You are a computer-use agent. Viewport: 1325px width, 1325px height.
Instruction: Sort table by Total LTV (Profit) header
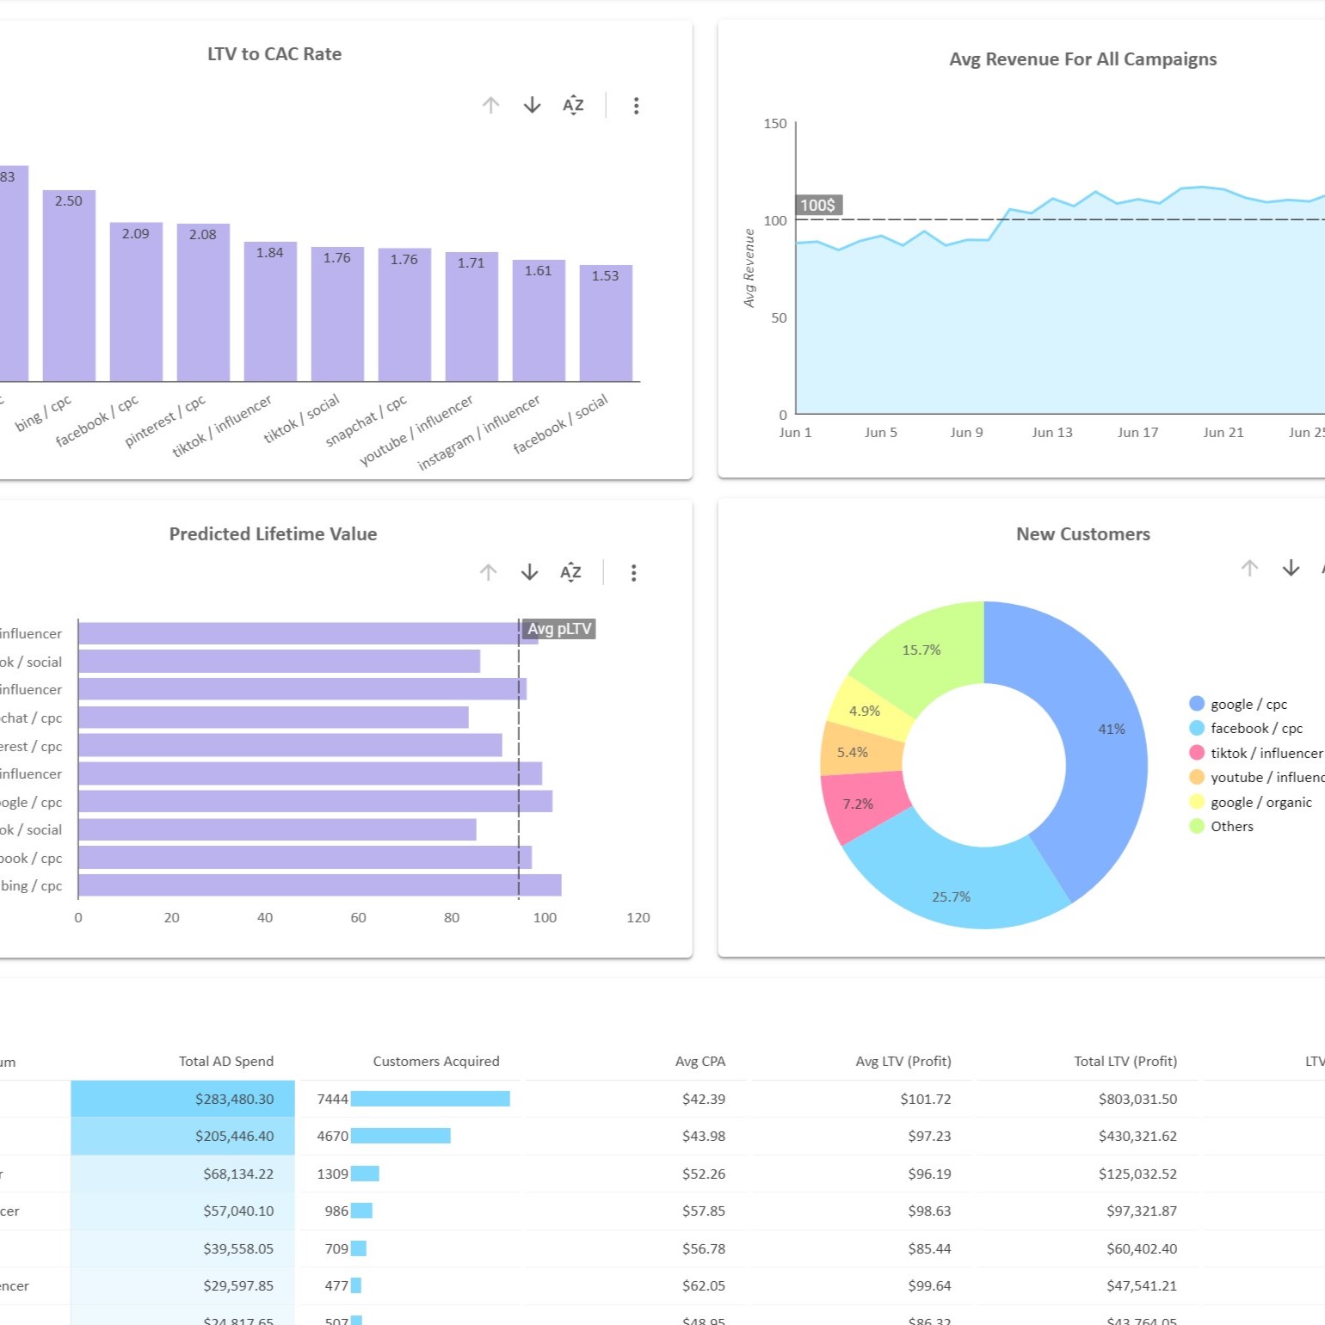[1125, 1061]
